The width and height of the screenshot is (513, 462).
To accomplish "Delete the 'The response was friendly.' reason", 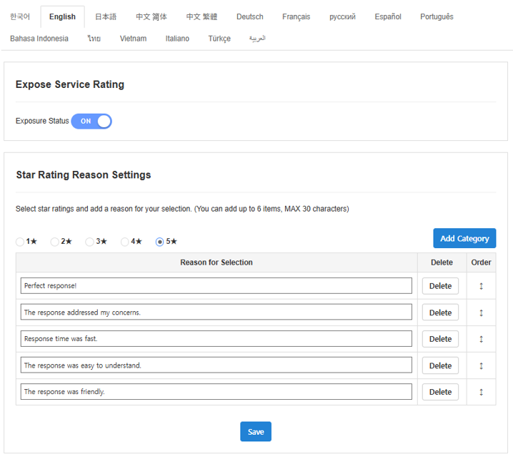I will (x=440, y=392).
